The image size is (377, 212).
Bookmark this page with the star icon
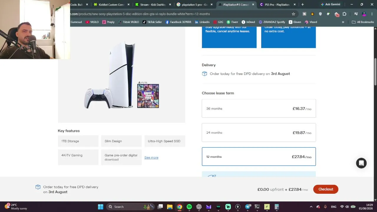tap(293, 14)
